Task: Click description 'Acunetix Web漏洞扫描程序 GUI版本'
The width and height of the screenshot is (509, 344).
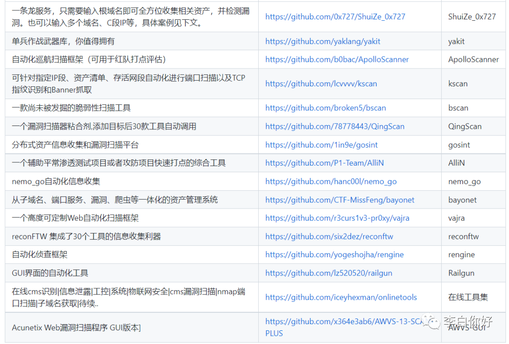Action: [75, 327]
